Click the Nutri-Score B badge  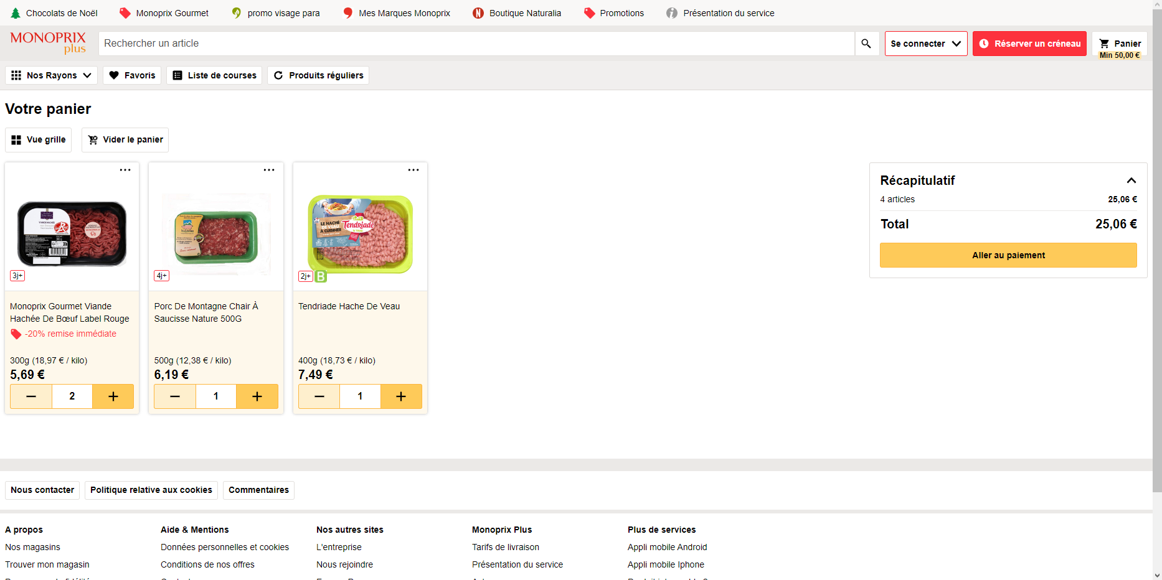click(x=321, y=276)
